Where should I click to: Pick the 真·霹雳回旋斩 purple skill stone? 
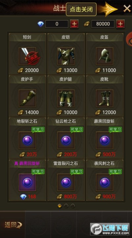[x=27, y=182]
